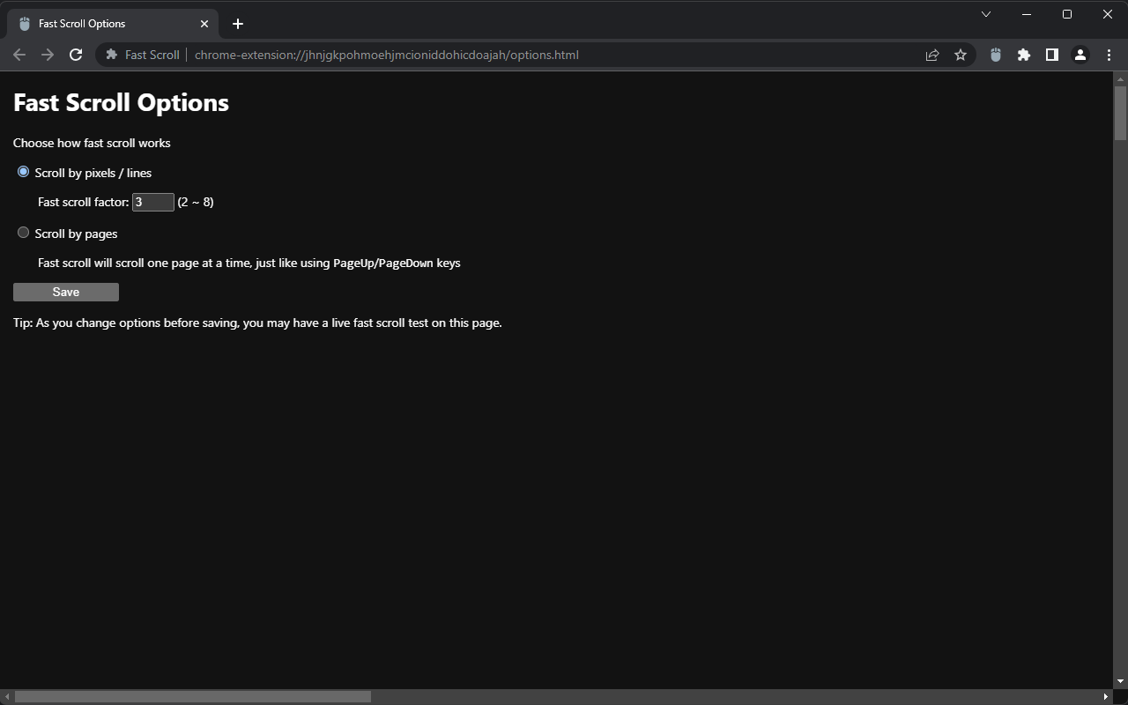
Task: Click the browser forward arrow
Action: point(48,55)
